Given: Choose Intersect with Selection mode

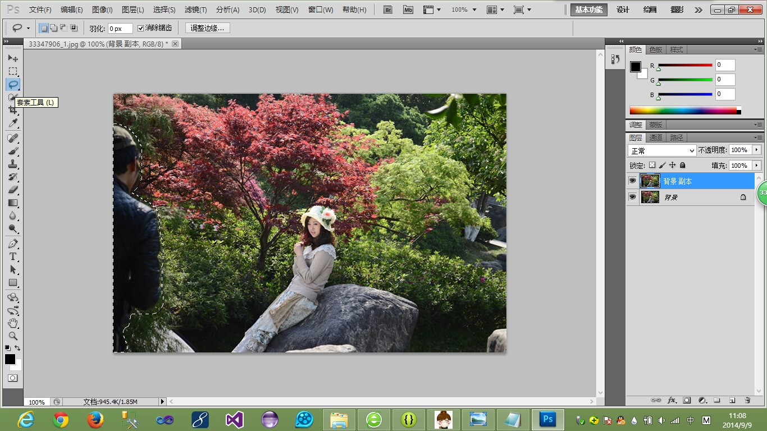Looking at the screenshot, I should click(74, 28).
